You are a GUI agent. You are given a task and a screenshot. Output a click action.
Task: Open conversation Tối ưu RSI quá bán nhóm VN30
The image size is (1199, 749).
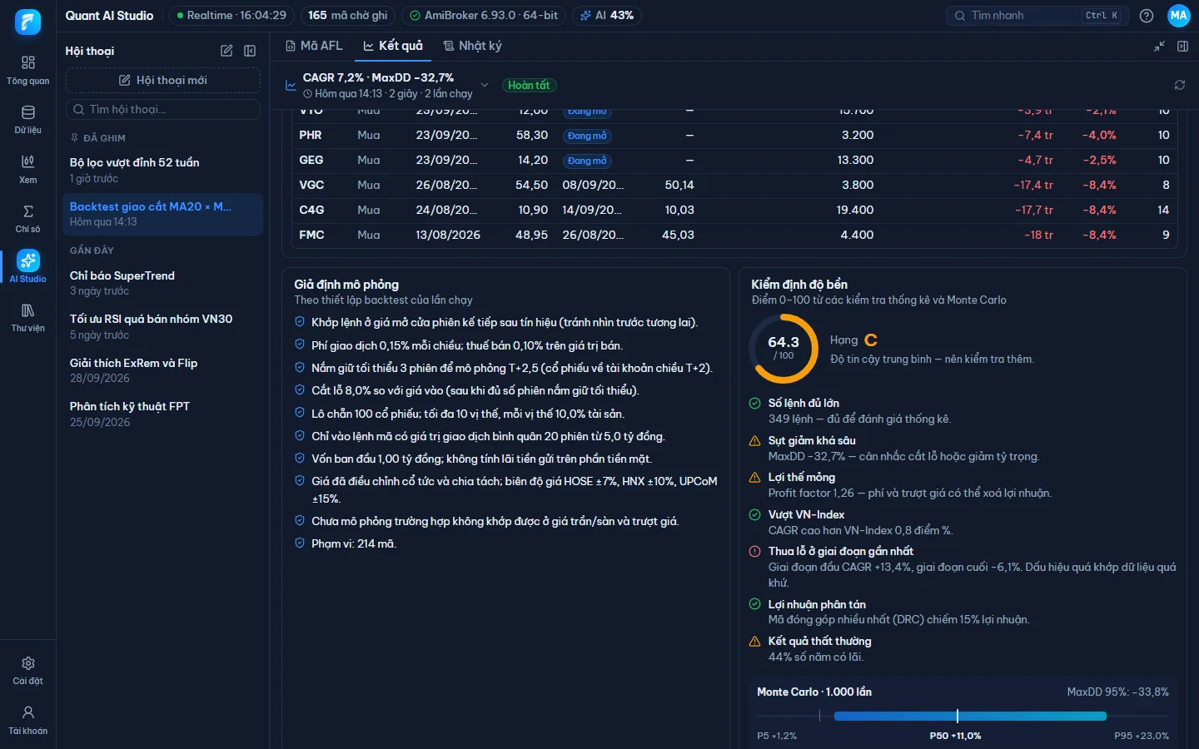pyautogui.click(x=163, y=326)
